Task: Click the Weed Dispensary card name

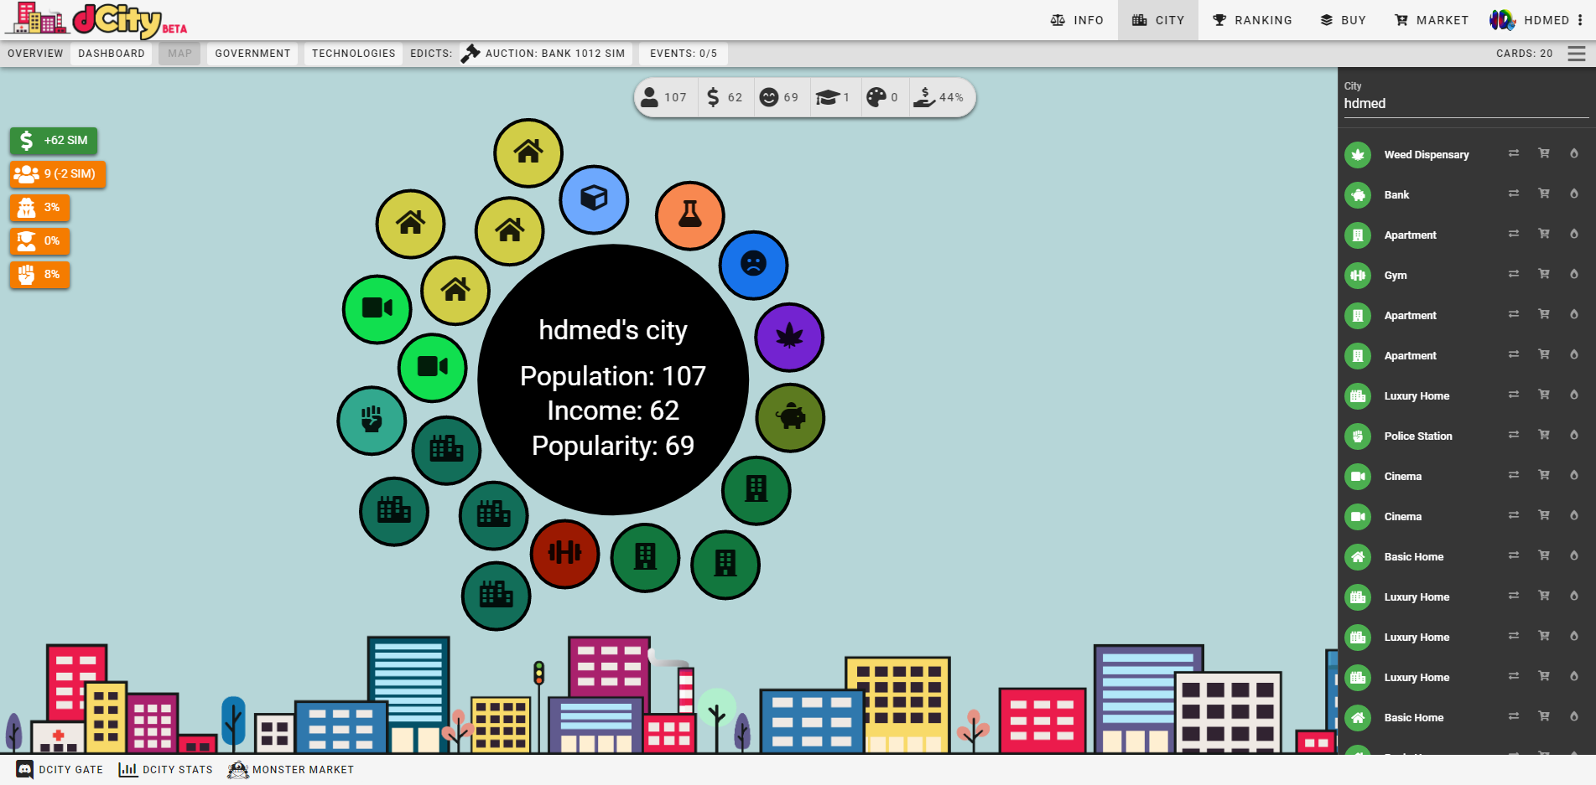Action: [x=1426, y=155]
